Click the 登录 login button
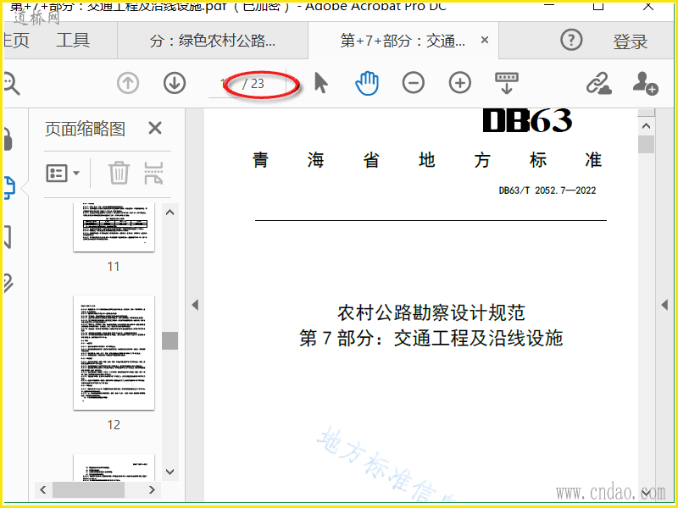This screenshot has width=678, height=508. point(630,41)
